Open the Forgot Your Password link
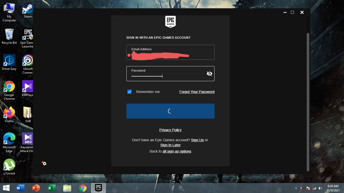Image resolution: width=344 pixels, height=193 pixels. coord(197,92)
